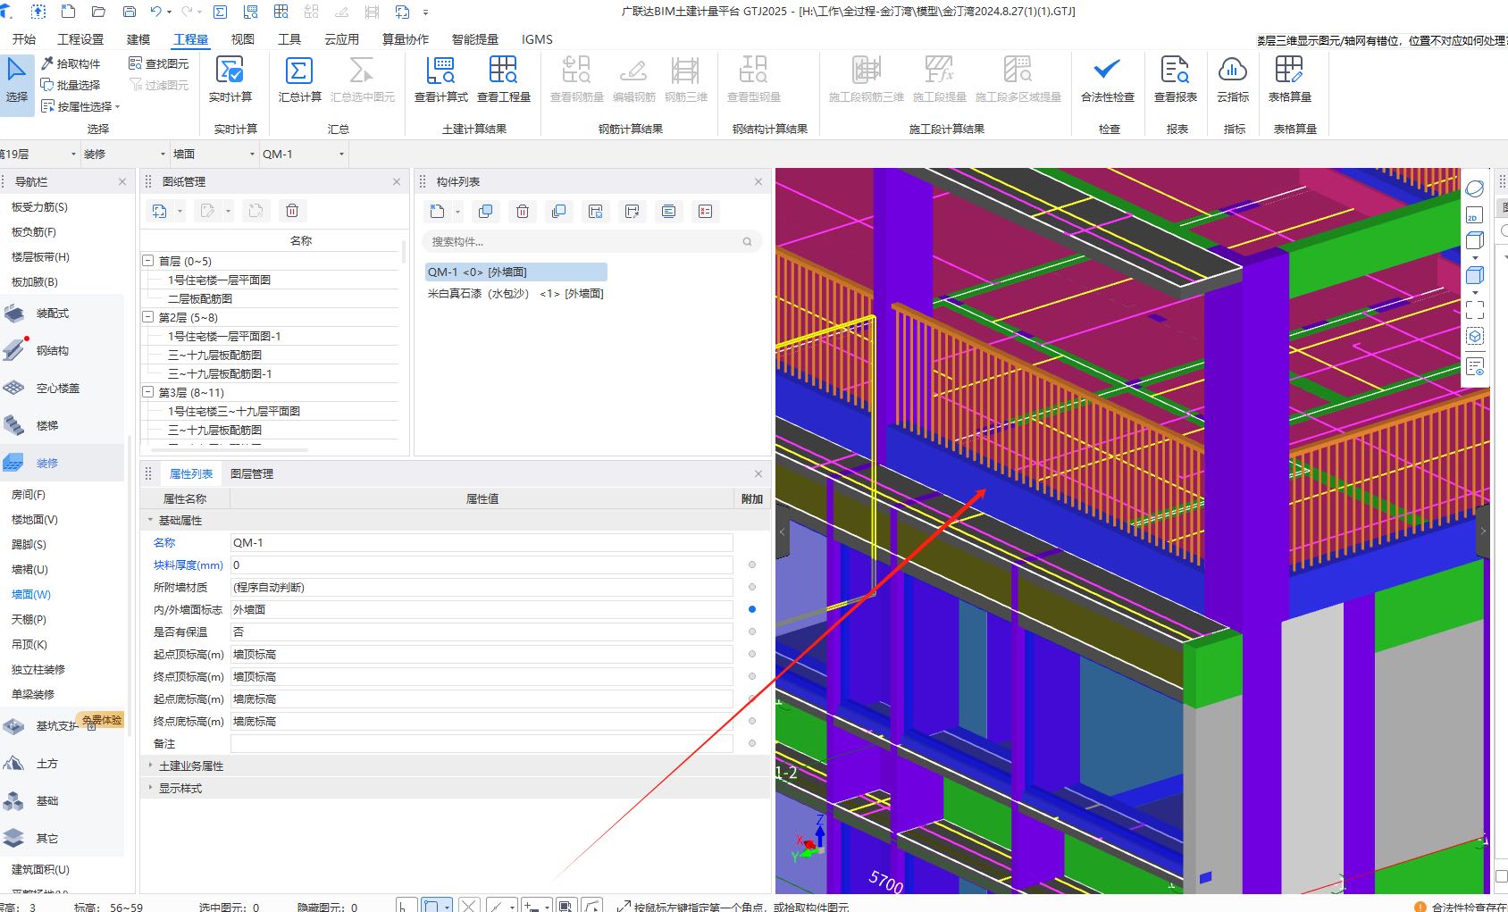
Task: Open 建模 ribbon tab
Action: (138, 39)
